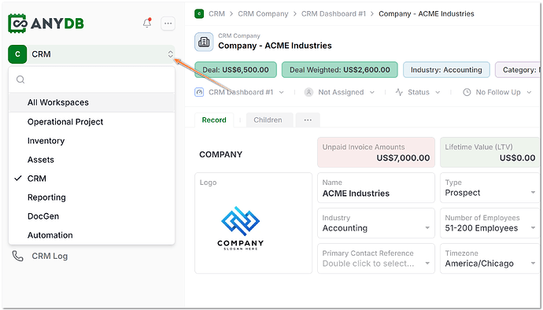Click the company logo image

pyautogui.click(x=240, y=228)
